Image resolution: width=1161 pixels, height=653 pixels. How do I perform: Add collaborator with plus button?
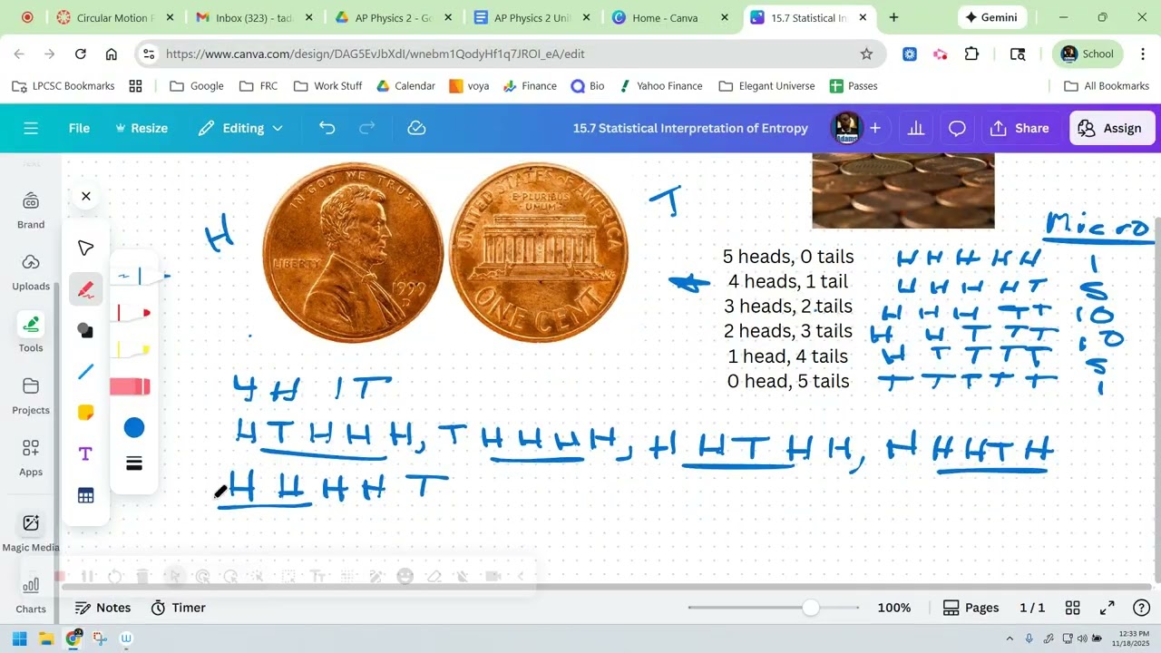(875, 128)
